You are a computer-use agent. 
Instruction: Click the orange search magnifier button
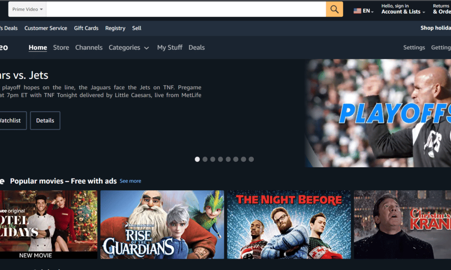pos(334,9)
